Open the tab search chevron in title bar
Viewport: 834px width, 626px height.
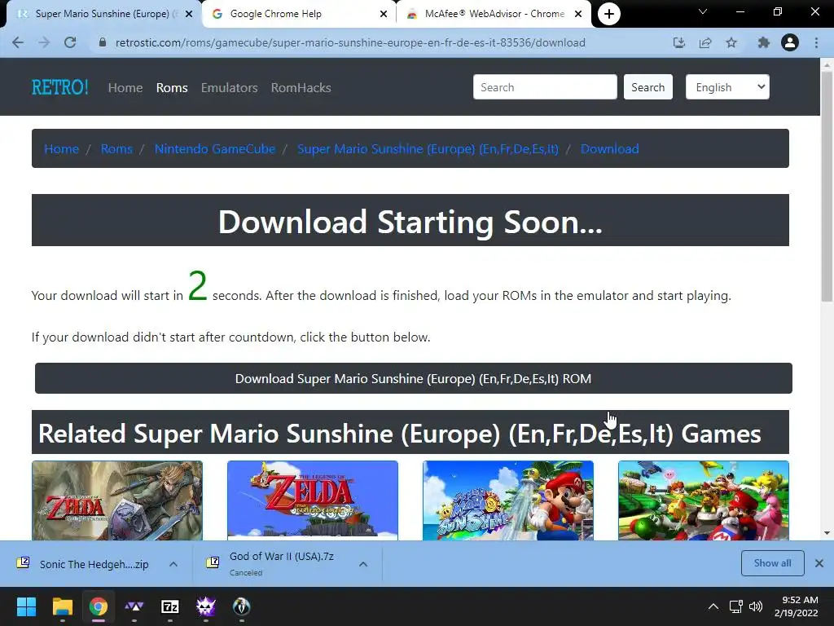pos(703,11)
